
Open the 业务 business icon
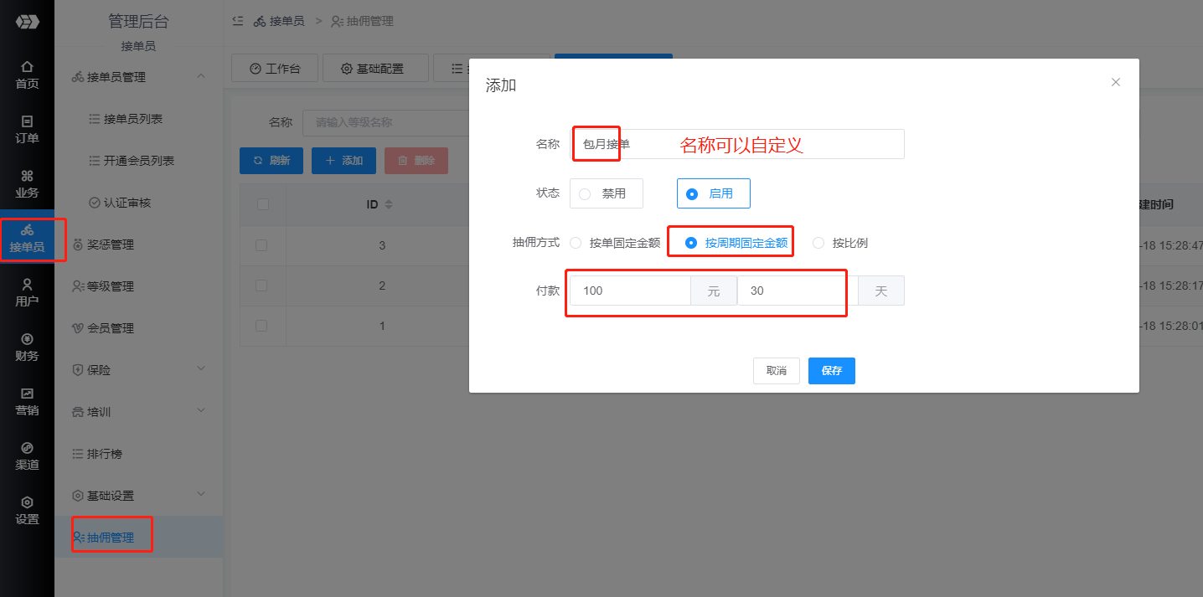pos(27,183)
